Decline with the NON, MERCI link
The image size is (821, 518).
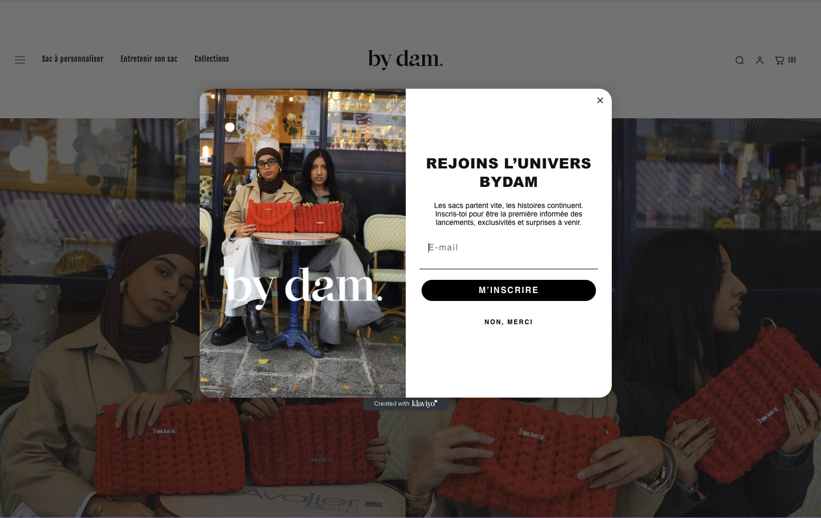tap(509, 322)
